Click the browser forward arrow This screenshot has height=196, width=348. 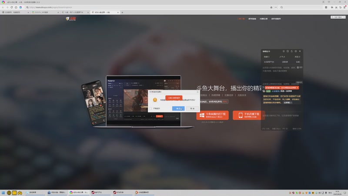(x=7, y=7)
